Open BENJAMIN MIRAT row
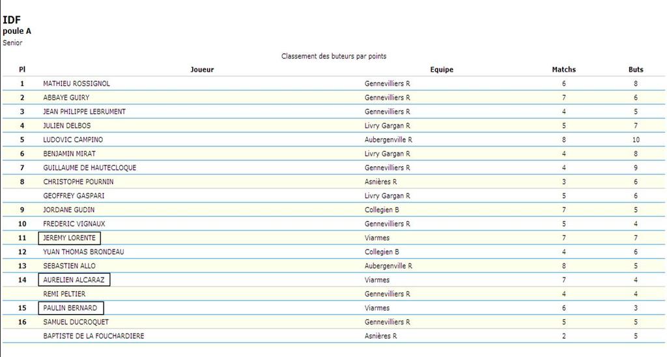This screenshot has width=667, height=357. [x=69, y=154]
